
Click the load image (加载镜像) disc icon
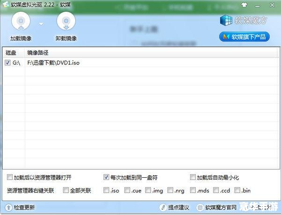point(21,21)
